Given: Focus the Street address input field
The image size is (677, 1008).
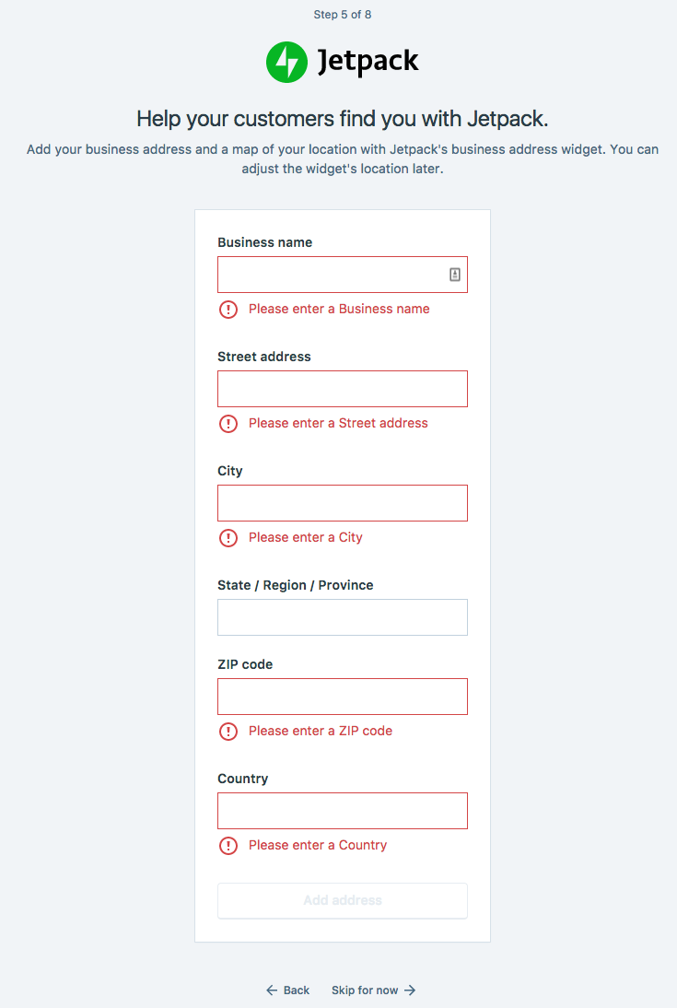Looking at the screenshot, I should pos(343,389).
